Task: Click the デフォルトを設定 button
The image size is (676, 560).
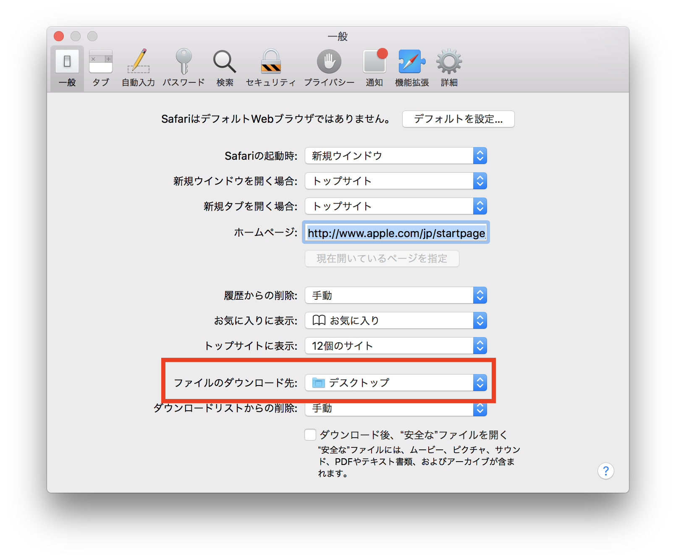Action: pyautogui.click(x=458, y=119)
